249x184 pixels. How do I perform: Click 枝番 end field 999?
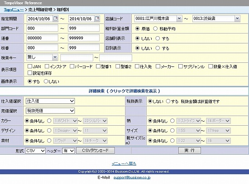click(84, 48)
